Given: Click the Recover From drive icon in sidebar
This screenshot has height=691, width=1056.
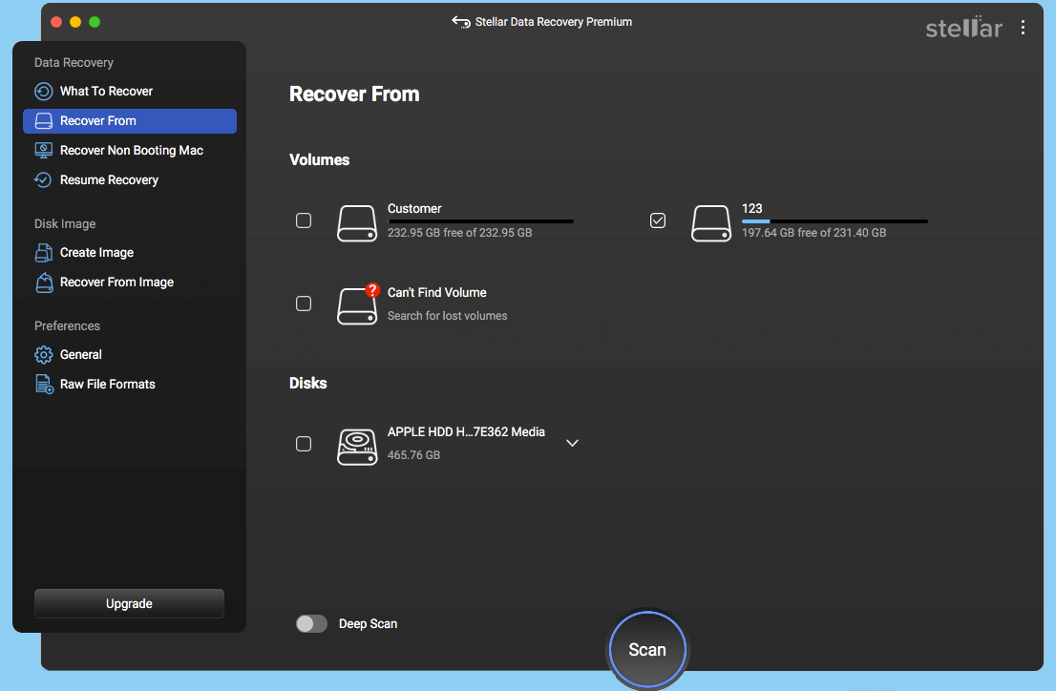Looking at the screenshot, I should click(44, 120).
